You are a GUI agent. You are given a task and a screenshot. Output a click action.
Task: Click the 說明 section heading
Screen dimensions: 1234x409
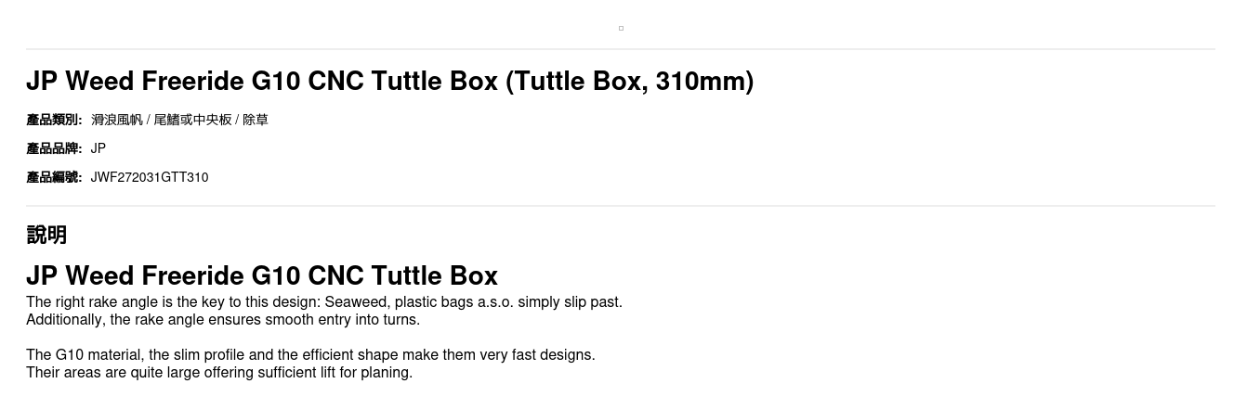(x=46, y=235)
